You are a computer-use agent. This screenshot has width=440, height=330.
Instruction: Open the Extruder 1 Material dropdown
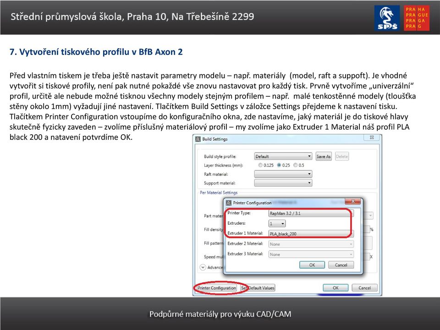click(311, 234)
